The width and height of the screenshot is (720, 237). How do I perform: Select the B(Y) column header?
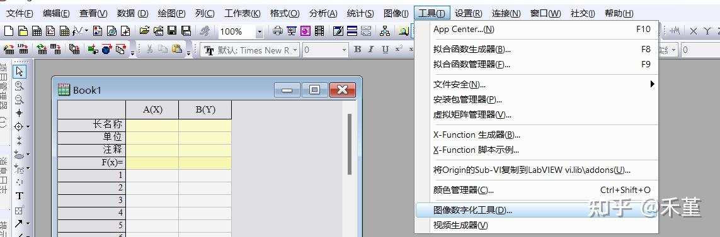pos(205,110)
